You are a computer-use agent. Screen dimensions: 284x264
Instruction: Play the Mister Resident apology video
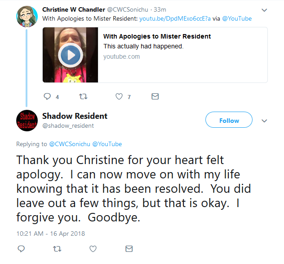71,55
